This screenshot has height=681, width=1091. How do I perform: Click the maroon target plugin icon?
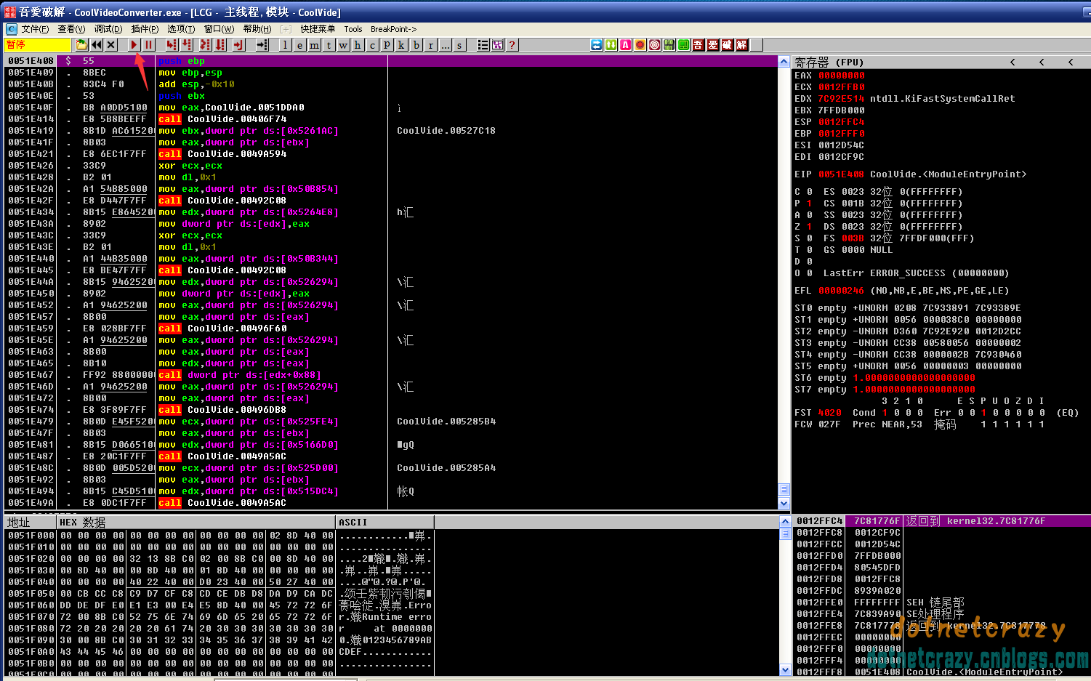coord(654,45)
